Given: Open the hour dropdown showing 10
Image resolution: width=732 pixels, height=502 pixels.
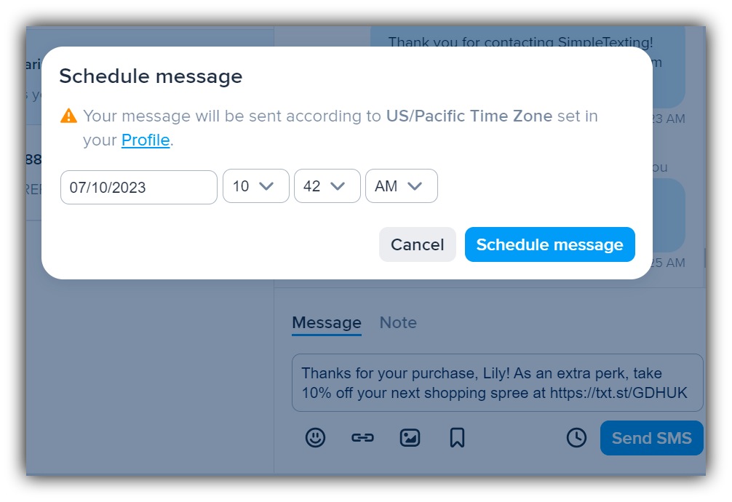Looking at the screenshot, I should [255, 186].
